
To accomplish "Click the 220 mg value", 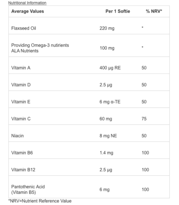I will tap(107, 28).
